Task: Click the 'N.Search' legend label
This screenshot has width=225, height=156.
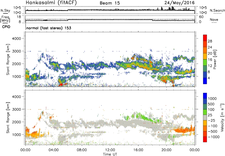Action: click(x=217, y=10)
